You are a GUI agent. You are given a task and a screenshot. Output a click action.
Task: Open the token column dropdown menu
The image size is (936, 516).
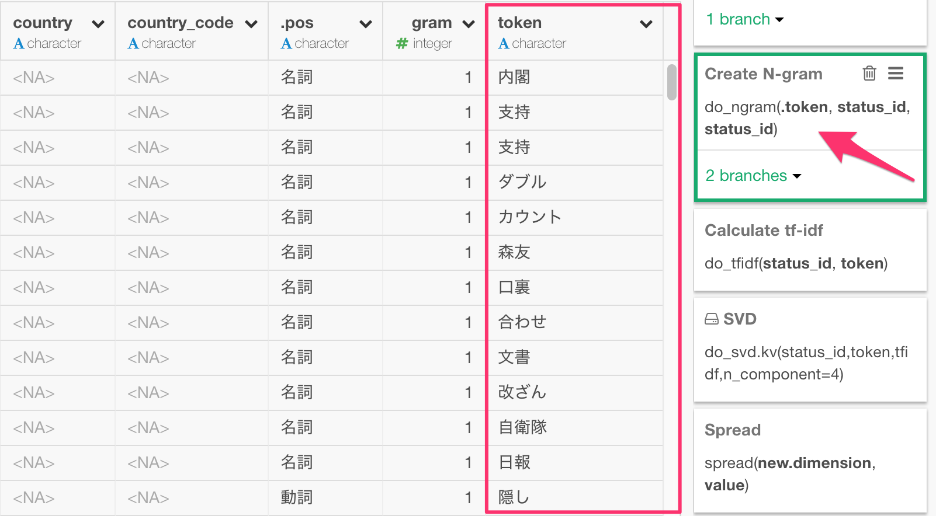point(646,24)
